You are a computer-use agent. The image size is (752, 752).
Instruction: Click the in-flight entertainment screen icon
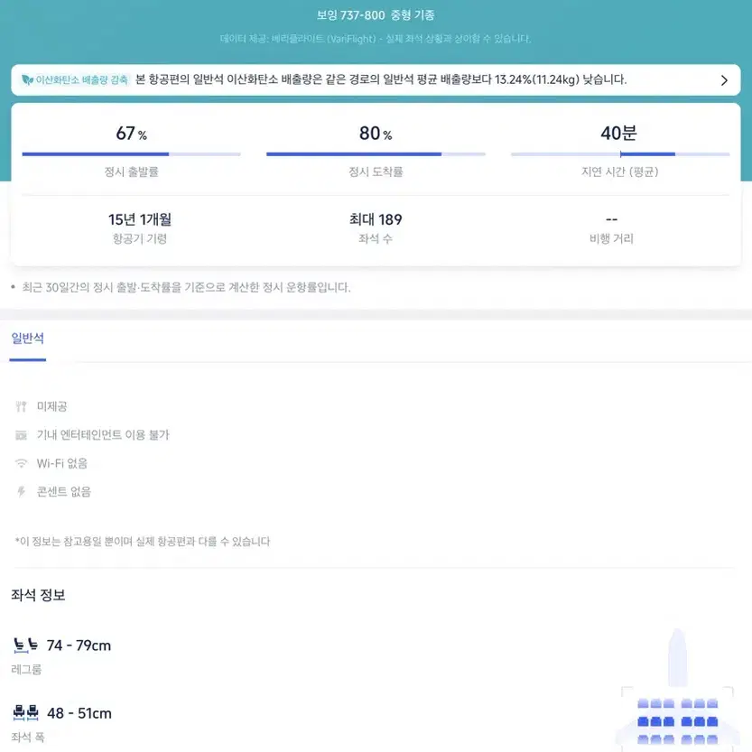[x=21, y=435]
